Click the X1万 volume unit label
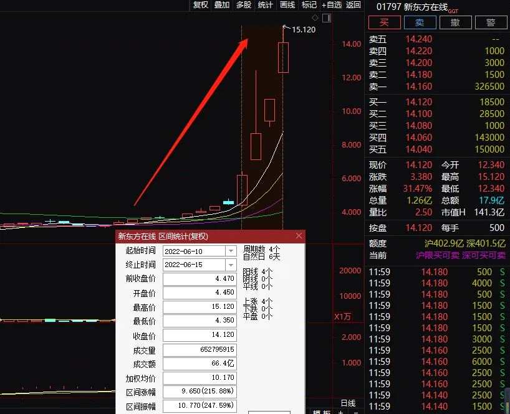This screenshot has width=510, height=414. pyautogui.click(x=342, y=317)
